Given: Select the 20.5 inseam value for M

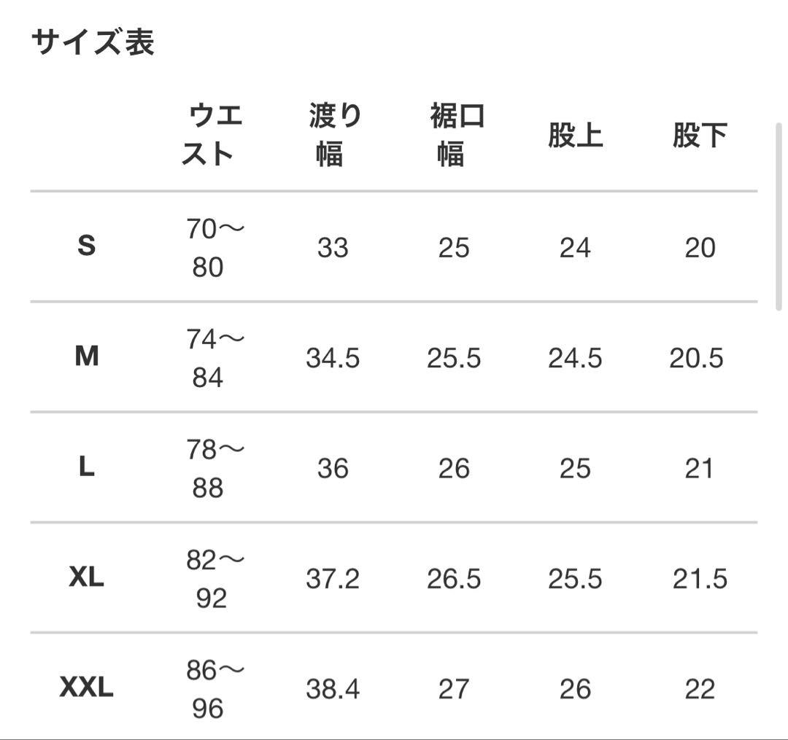Looking at the screenshot, I should click(696, 358).
